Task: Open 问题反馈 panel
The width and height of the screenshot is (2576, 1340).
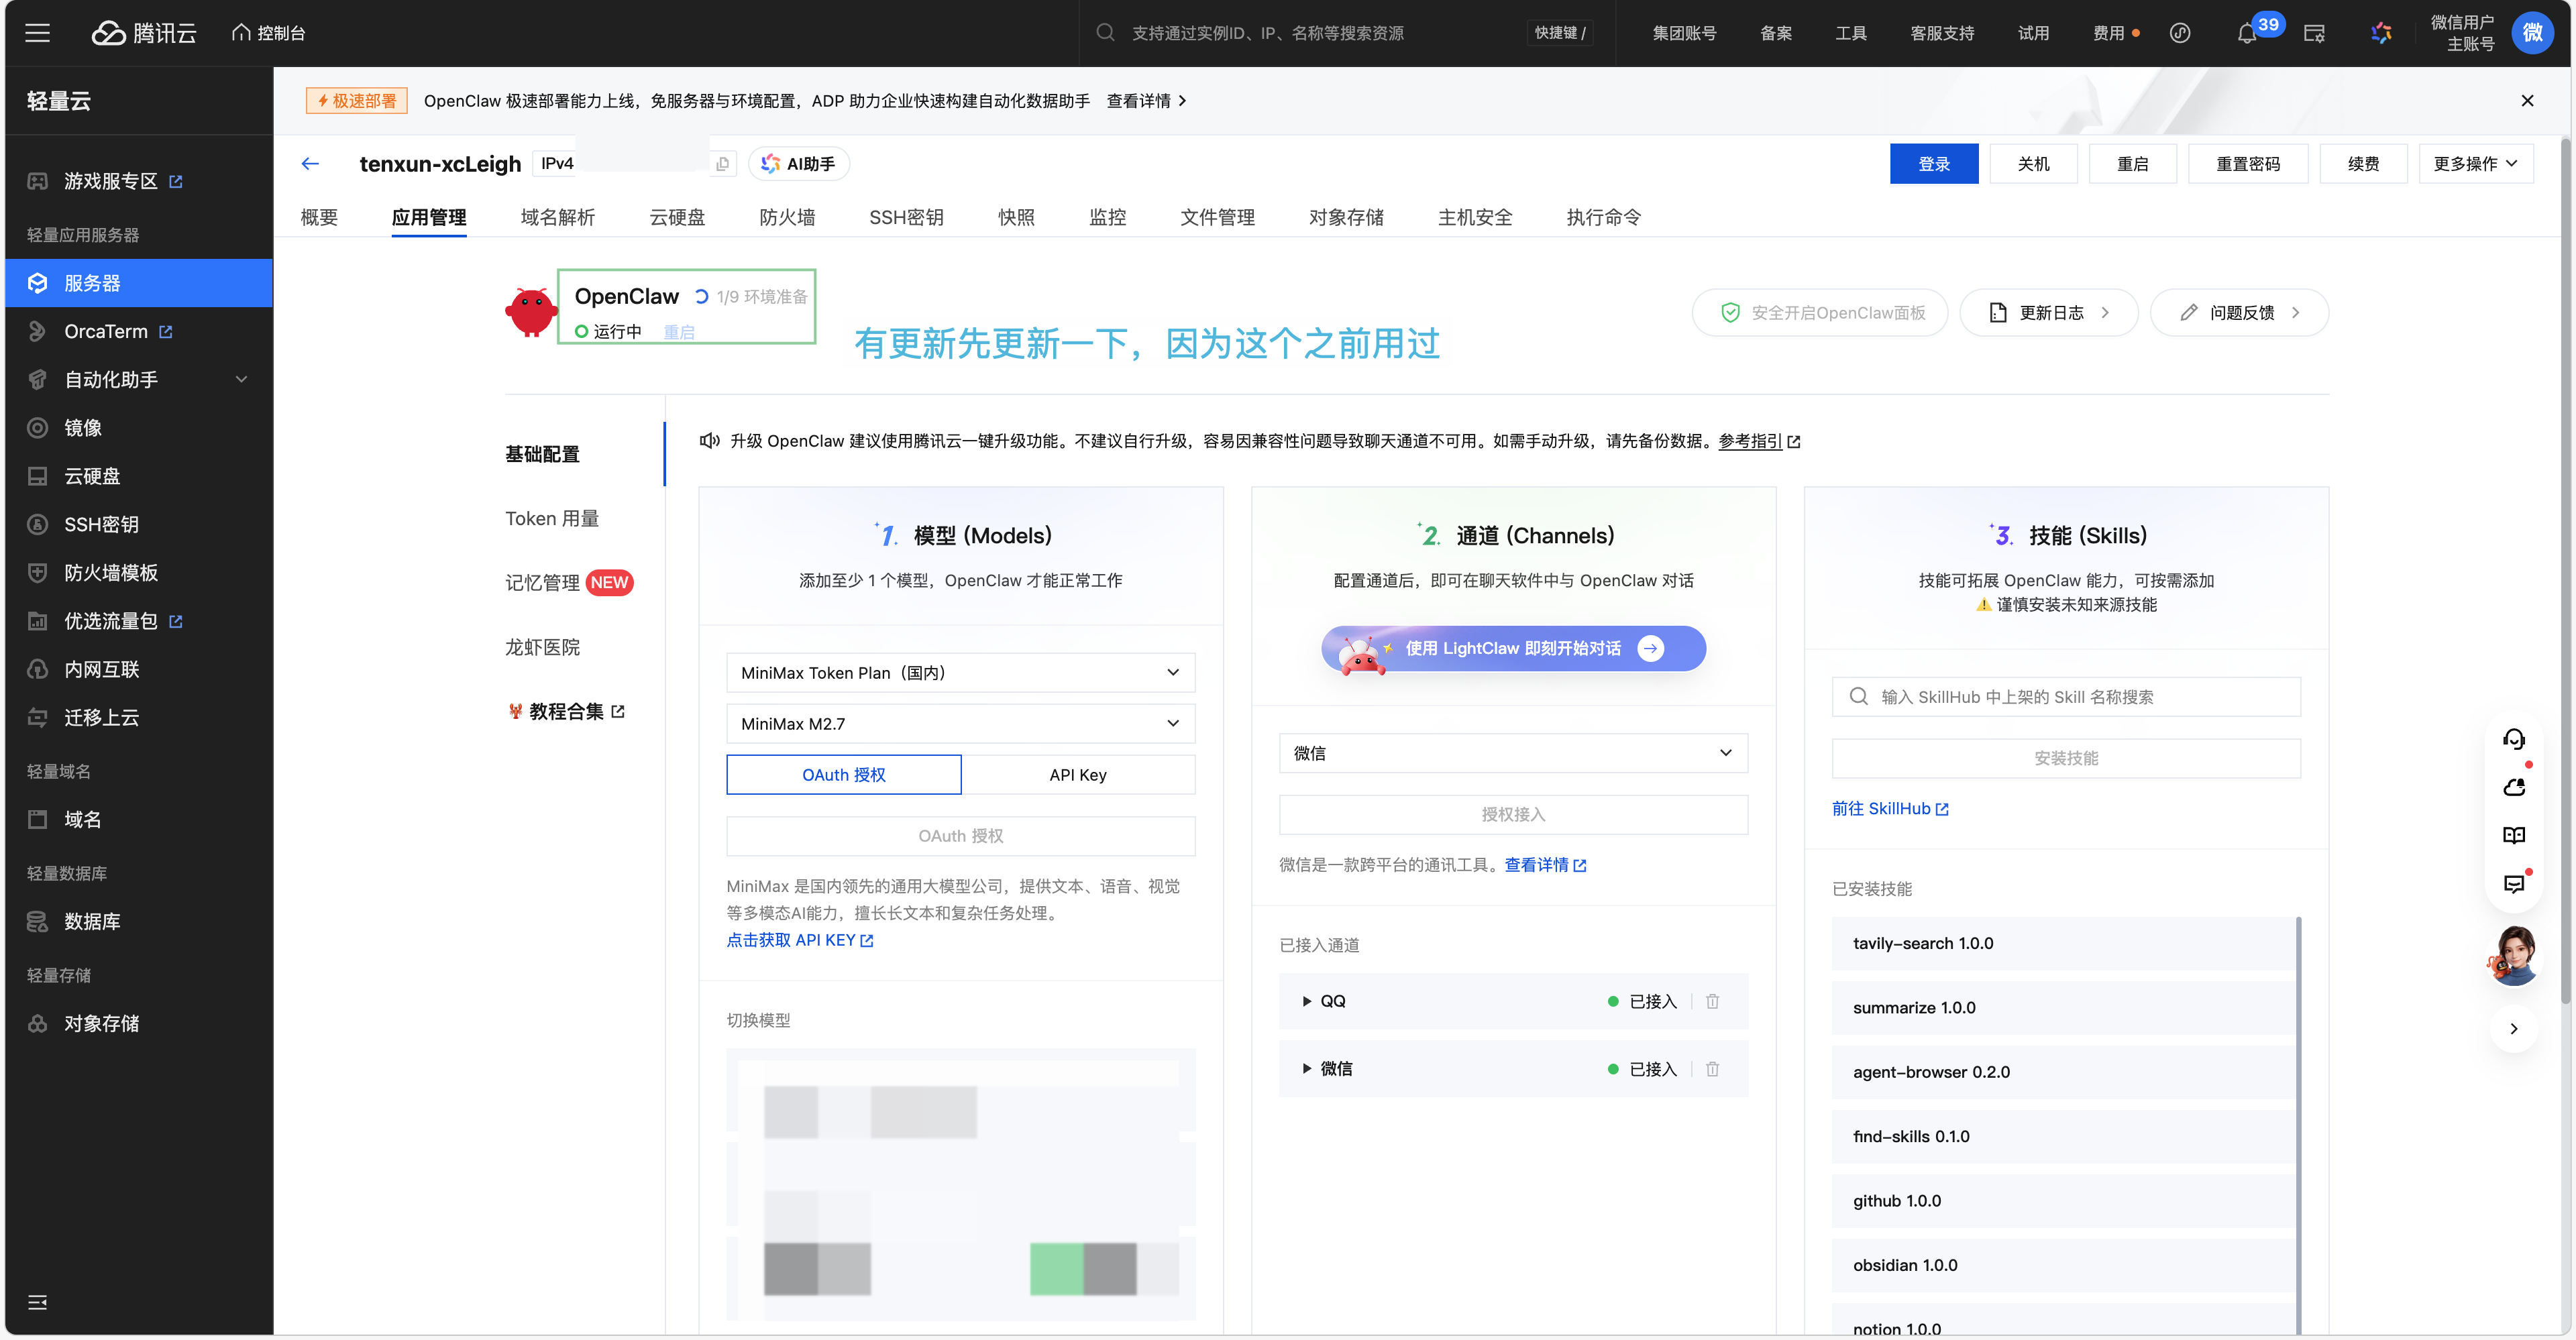Action: (x=2239, y=313)
